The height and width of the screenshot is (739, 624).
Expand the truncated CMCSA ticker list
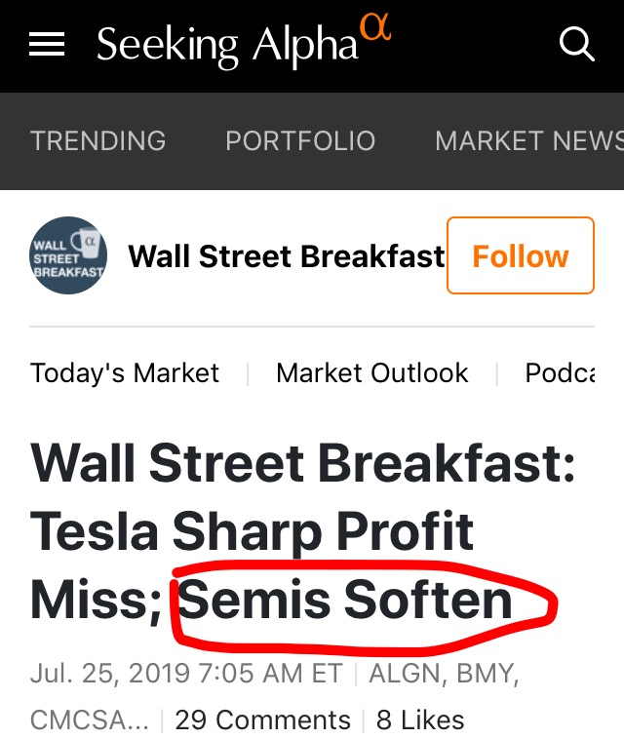tap(90, 720)
